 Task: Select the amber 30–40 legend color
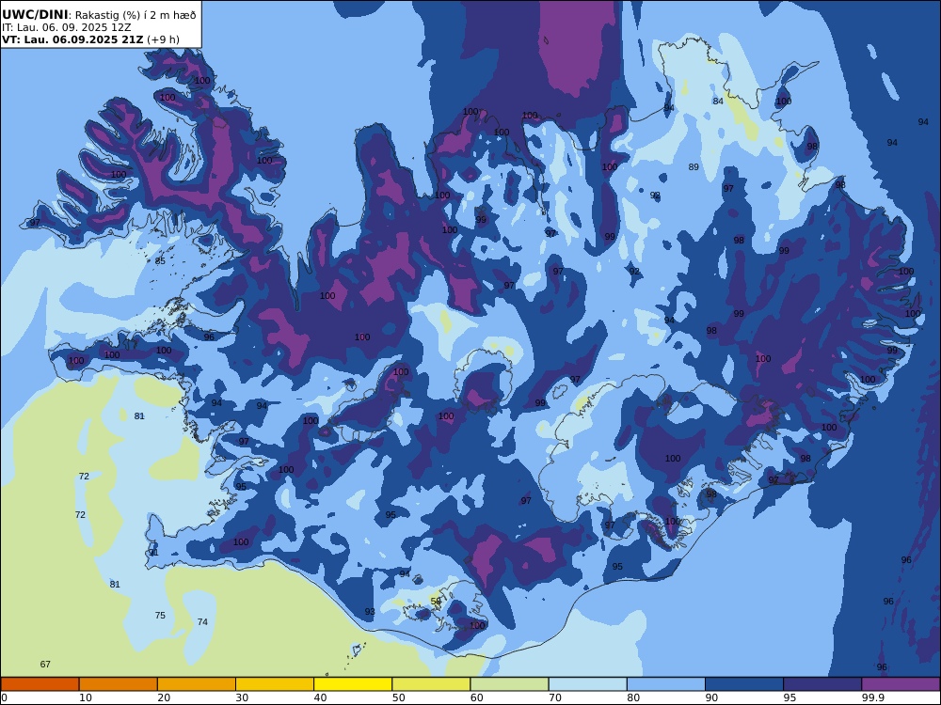[x=275, y=684]
